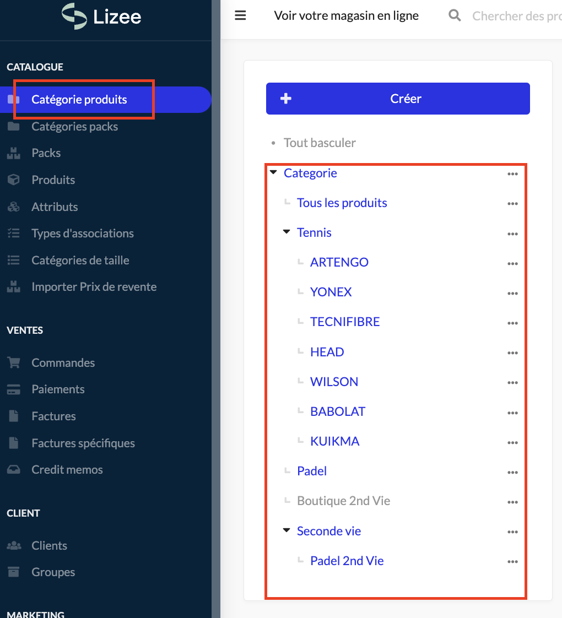562x618 pixels.
Task: Click the Lizee logo
Action: pos(101,16)
